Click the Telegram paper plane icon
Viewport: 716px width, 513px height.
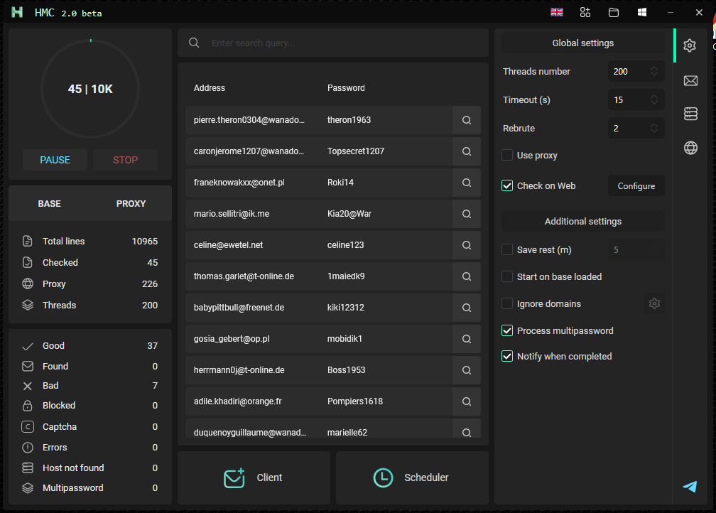(x=690, y=487)
